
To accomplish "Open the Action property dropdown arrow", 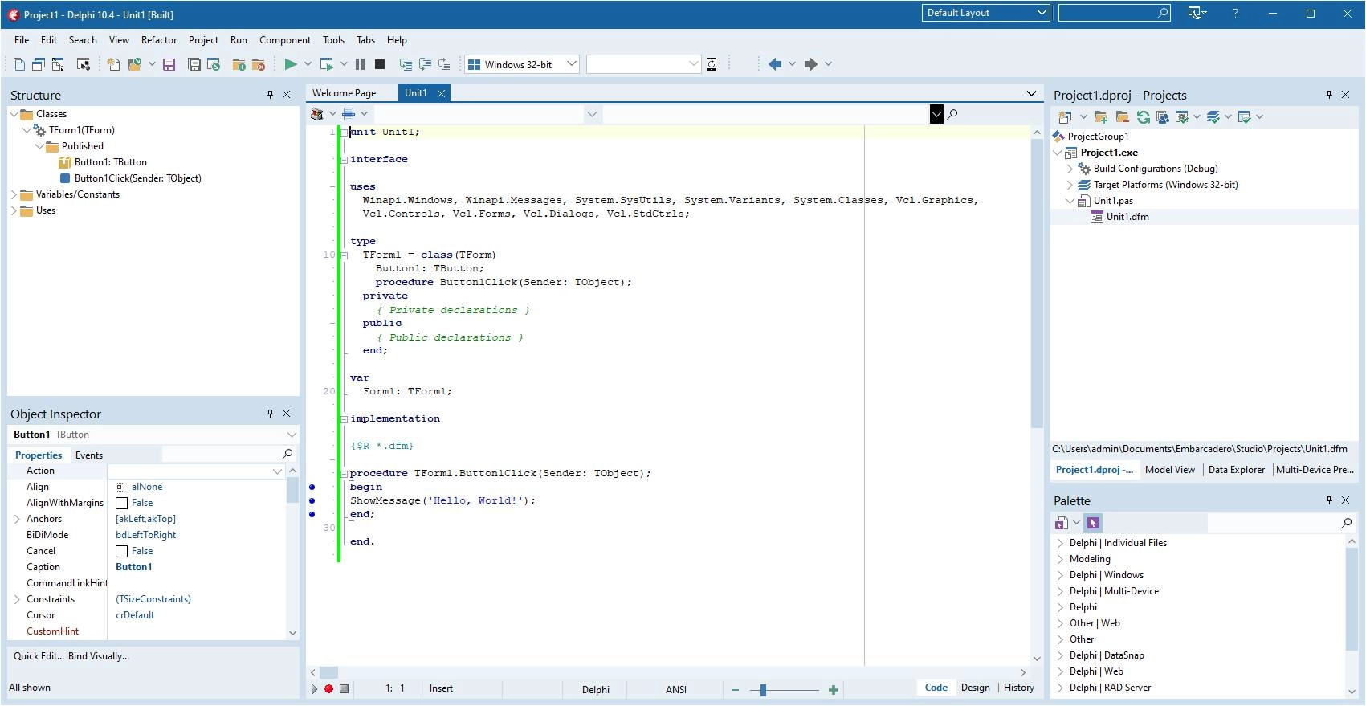I will [x=277, y=471].
